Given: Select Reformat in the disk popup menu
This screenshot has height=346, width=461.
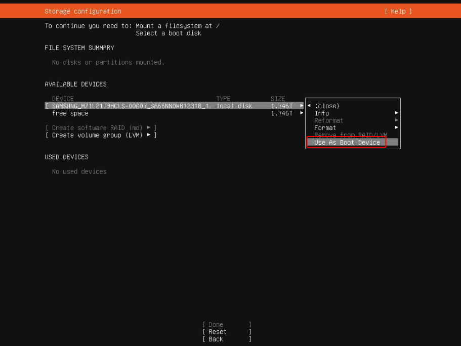Looking at the screenshot, I should click(329, 120).
